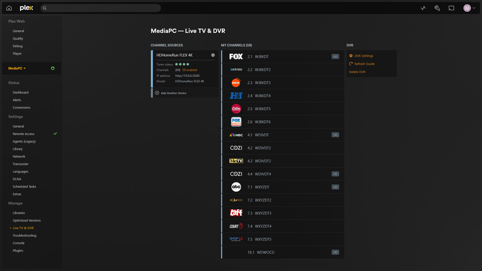This screenshot has height=271, width=482.
Task: Select channel row 18.1 WDWOCD
Action: pos(283,252)
